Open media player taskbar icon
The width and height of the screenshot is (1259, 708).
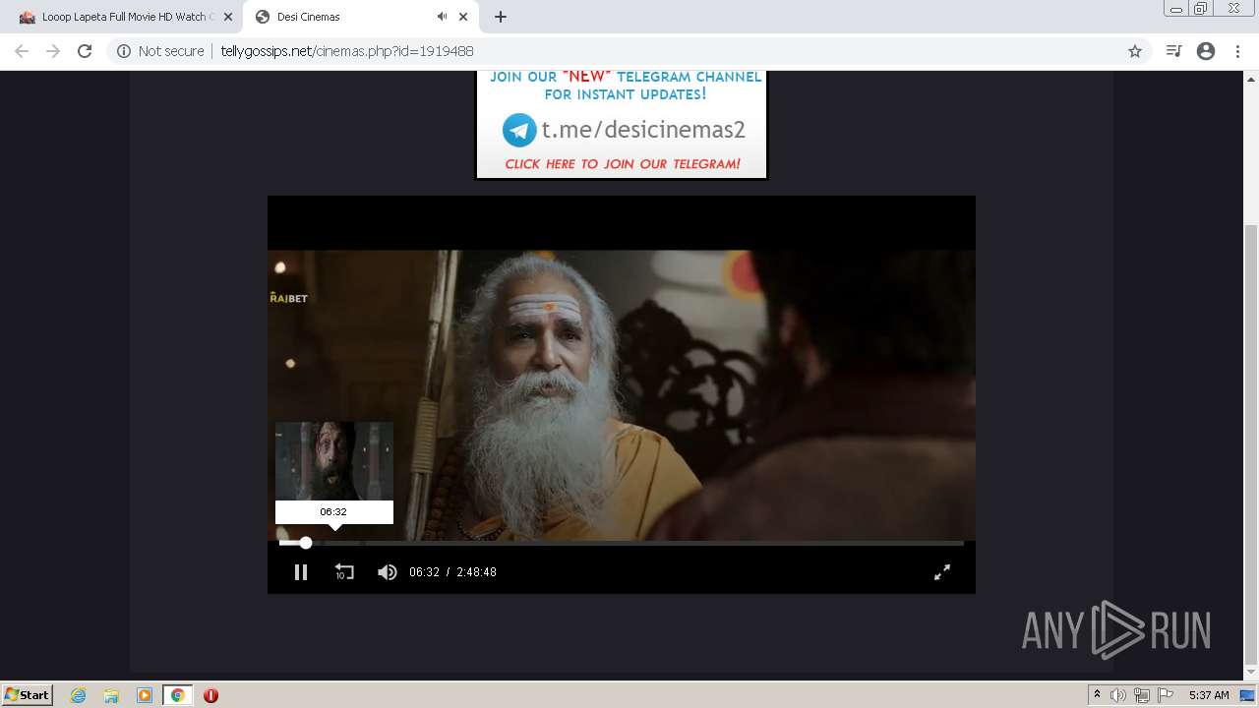tap(145, 695)
